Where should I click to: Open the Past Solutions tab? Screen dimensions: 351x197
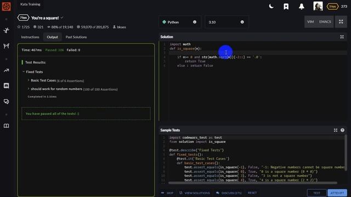tap(76, 37)
